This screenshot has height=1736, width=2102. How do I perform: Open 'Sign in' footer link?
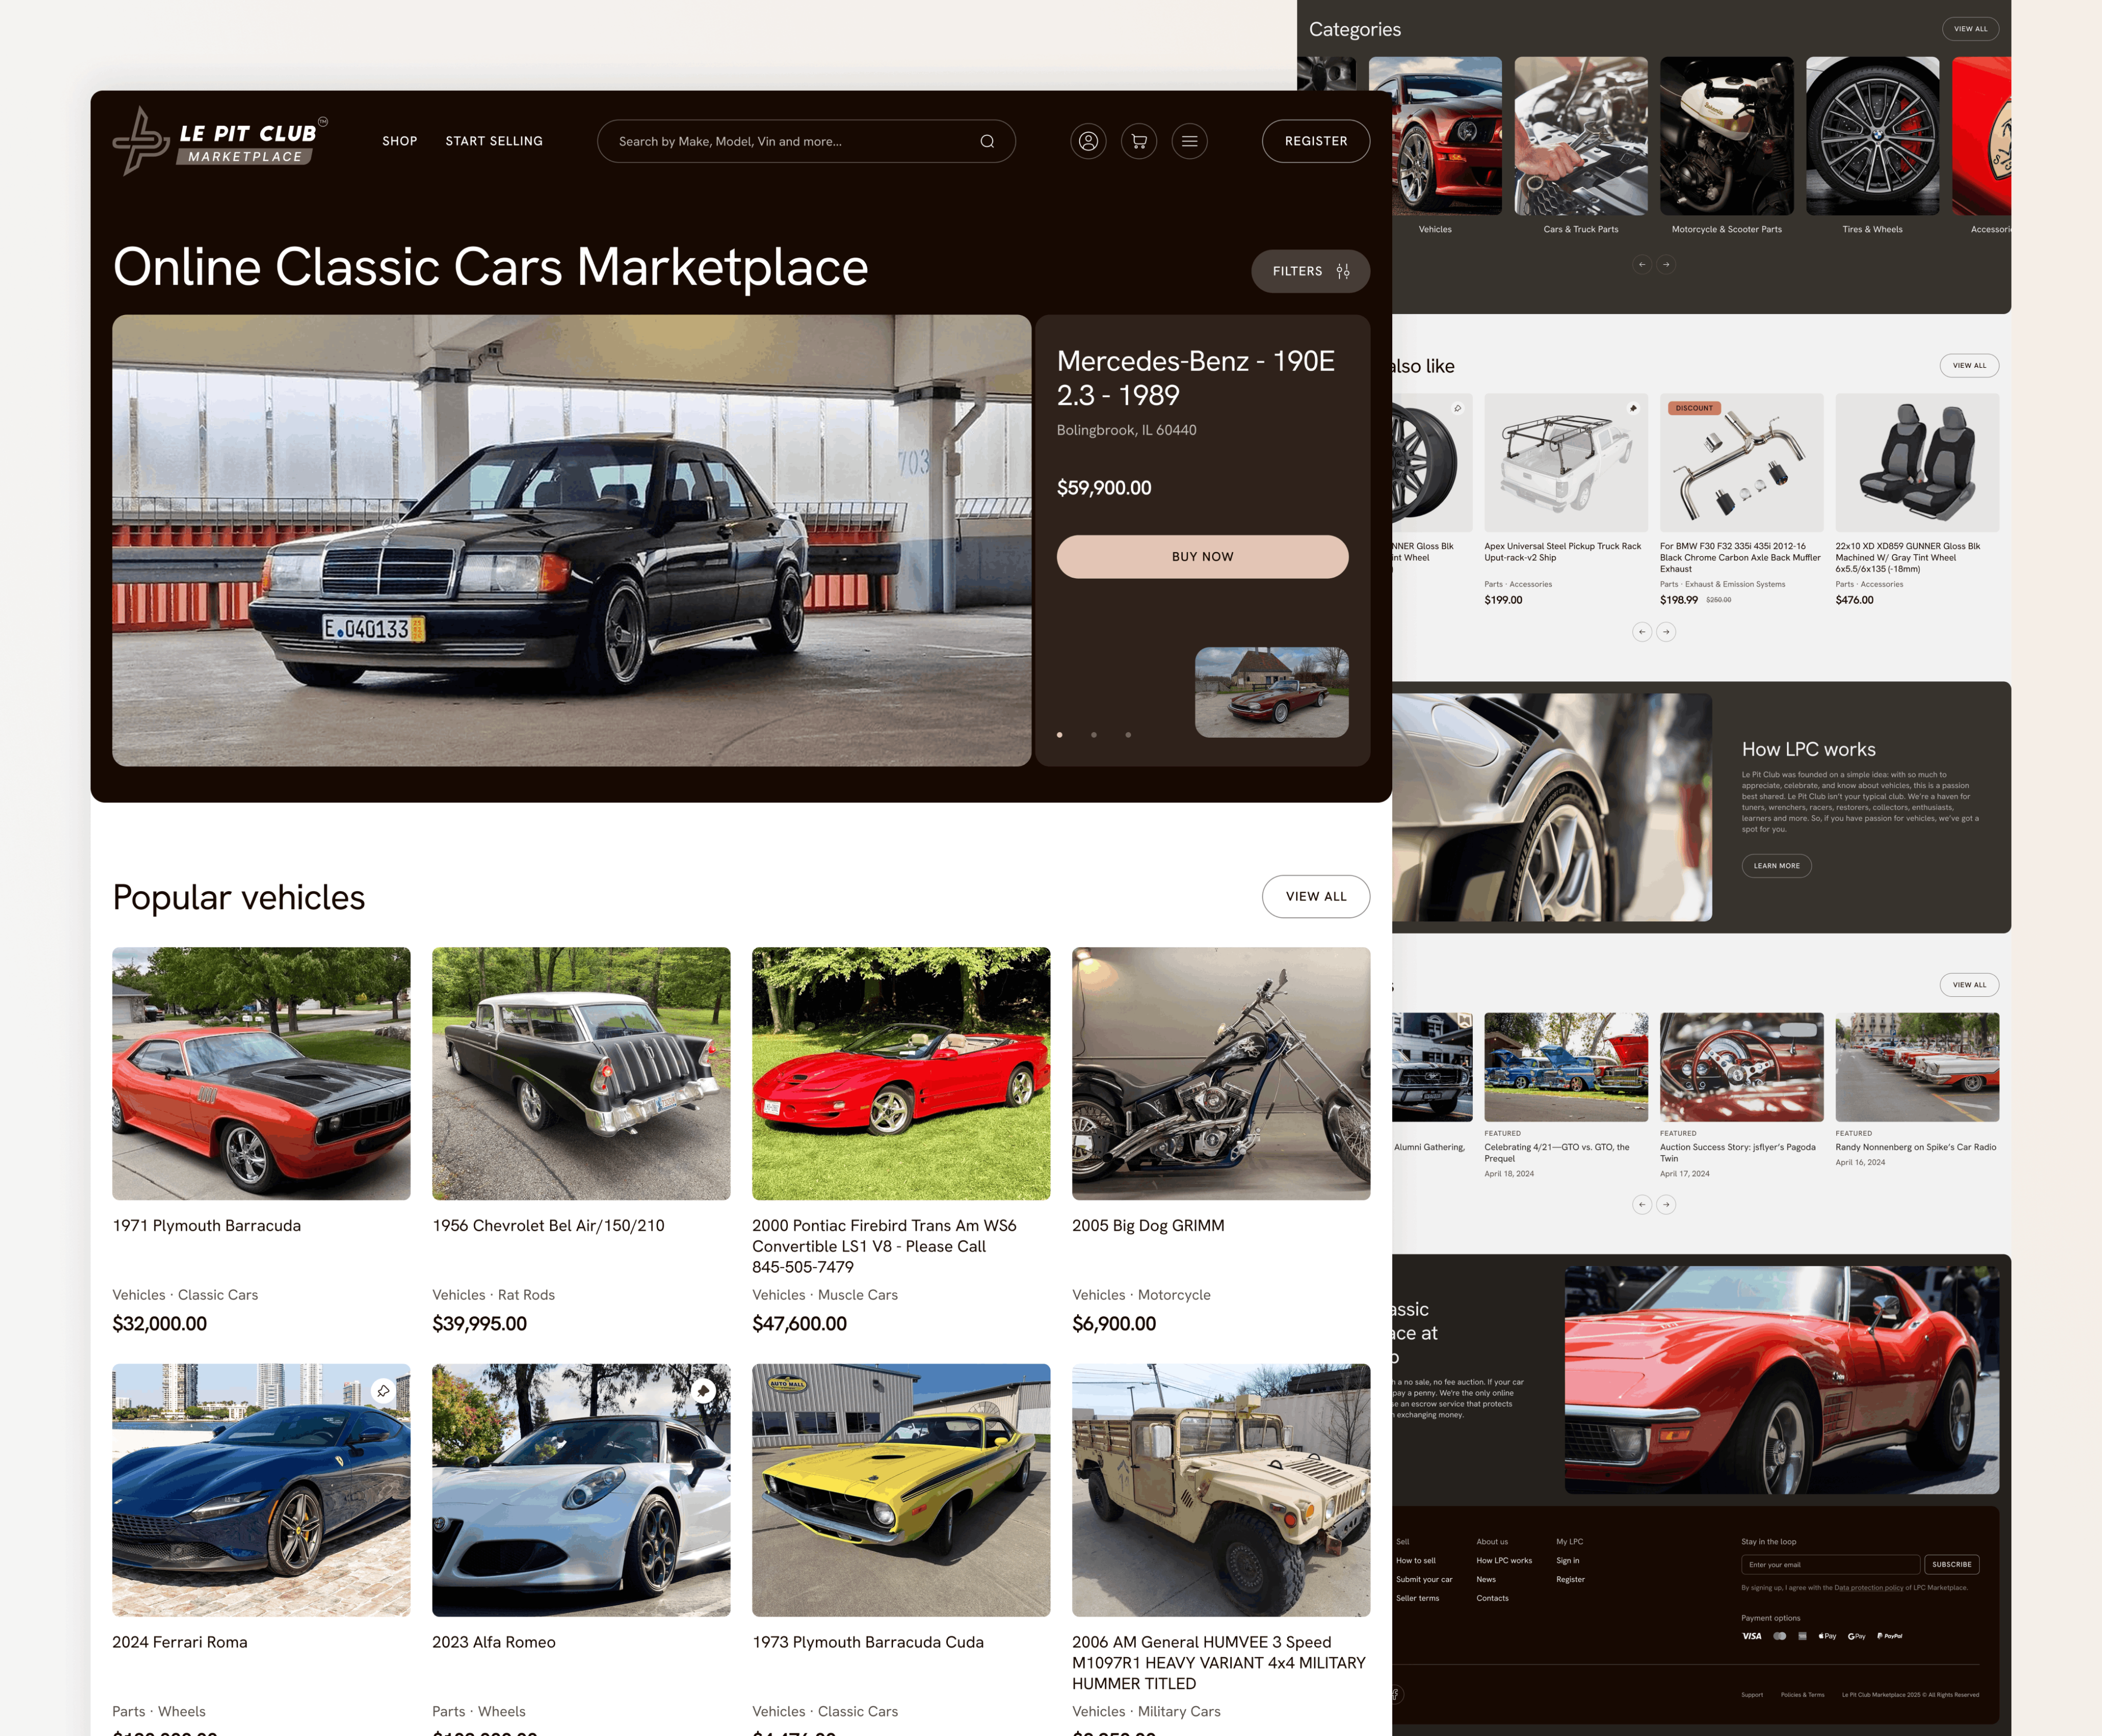1568,1560
